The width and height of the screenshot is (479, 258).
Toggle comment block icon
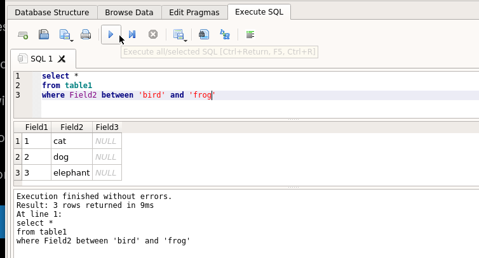click(x=250, y=34)
